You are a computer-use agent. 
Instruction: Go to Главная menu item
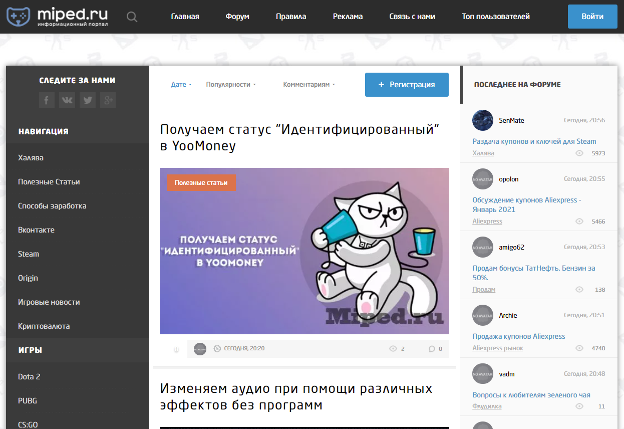[x=185, y=17]
